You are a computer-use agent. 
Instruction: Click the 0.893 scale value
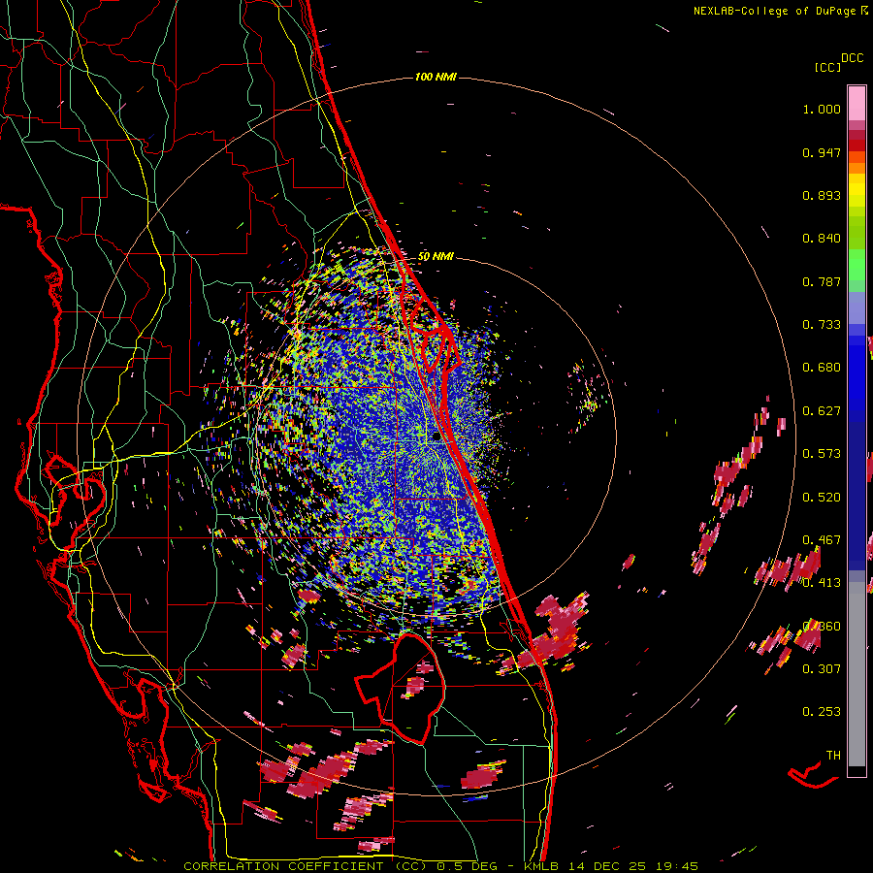pyautogui.click(x=822, y=195)
